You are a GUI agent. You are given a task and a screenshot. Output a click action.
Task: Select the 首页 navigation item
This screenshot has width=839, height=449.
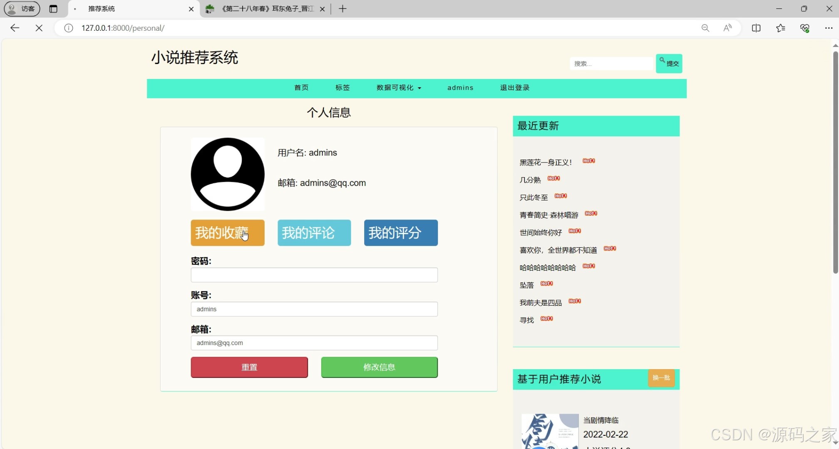tap(301, 88)
